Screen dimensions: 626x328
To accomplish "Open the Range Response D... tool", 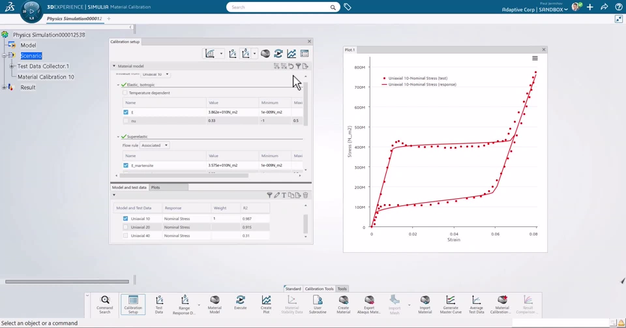I will click(184, 305).
